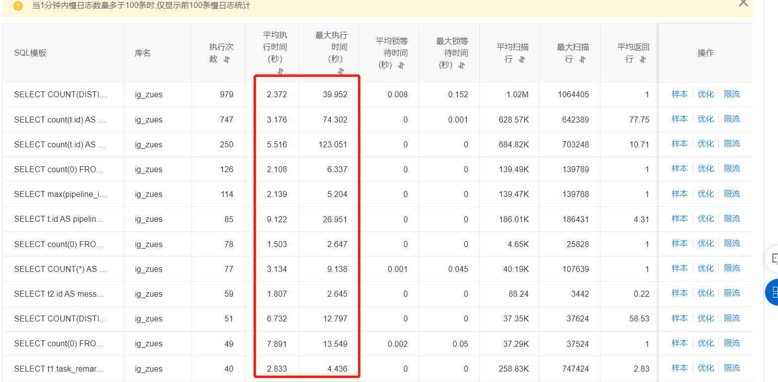
Task: Click 限流 for the 59-executions row
Action: (732, 293)
